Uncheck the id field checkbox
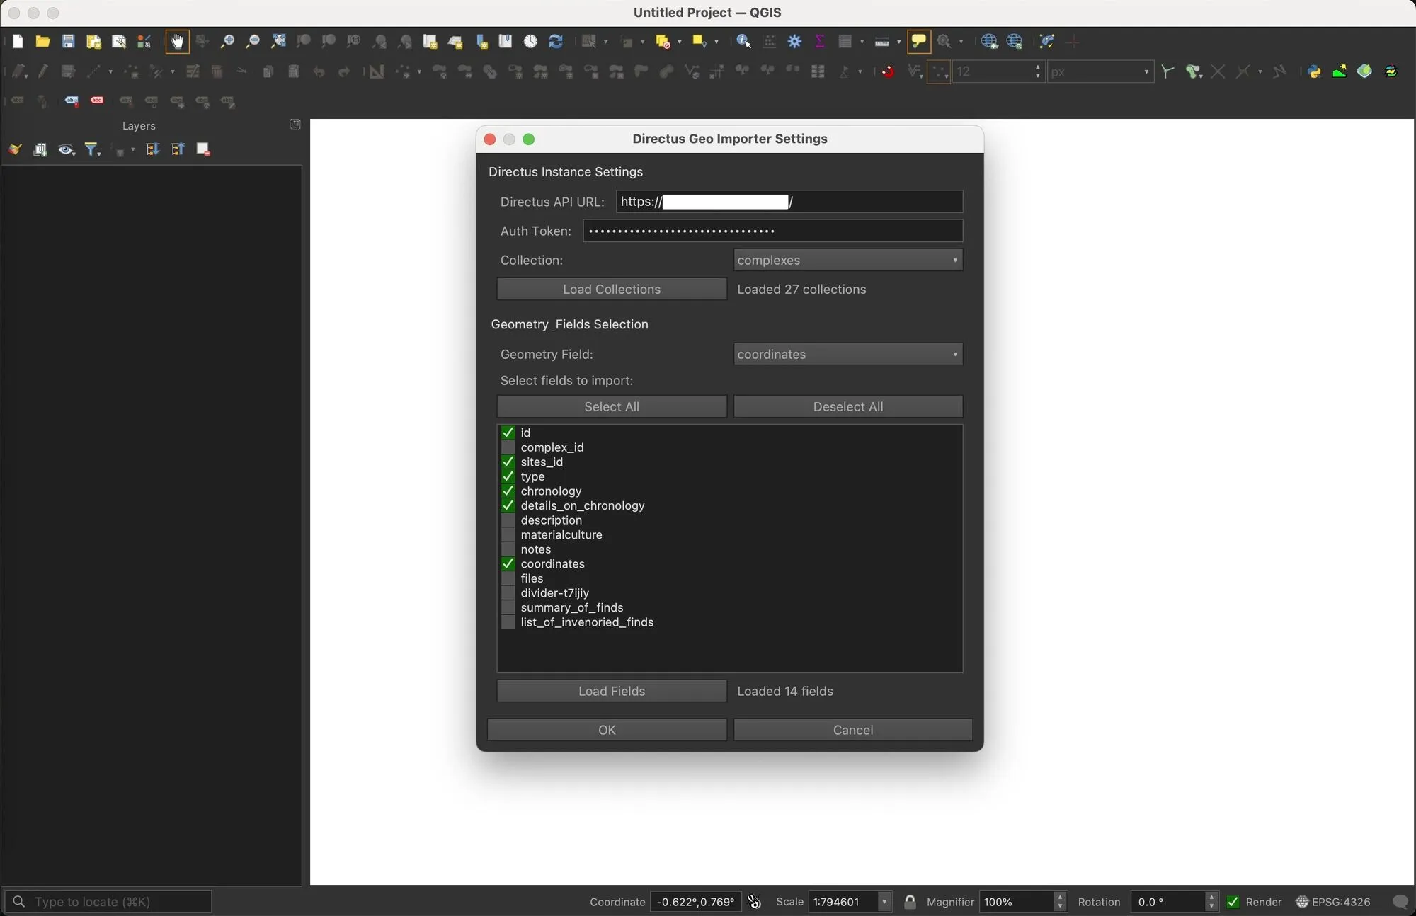This screenshot has width=1416, height=916. (508, 432)
